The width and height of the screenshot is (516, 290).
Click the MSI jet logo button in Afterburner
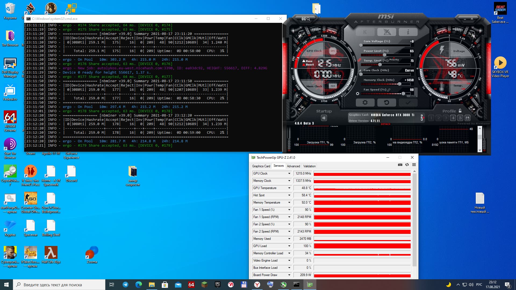[x=386, y=32]
